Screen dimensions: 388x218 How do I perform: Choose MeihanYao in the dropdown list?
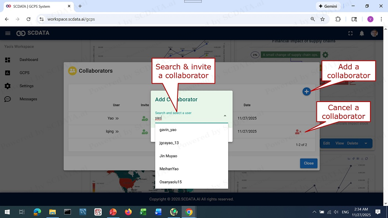[169, 169]
